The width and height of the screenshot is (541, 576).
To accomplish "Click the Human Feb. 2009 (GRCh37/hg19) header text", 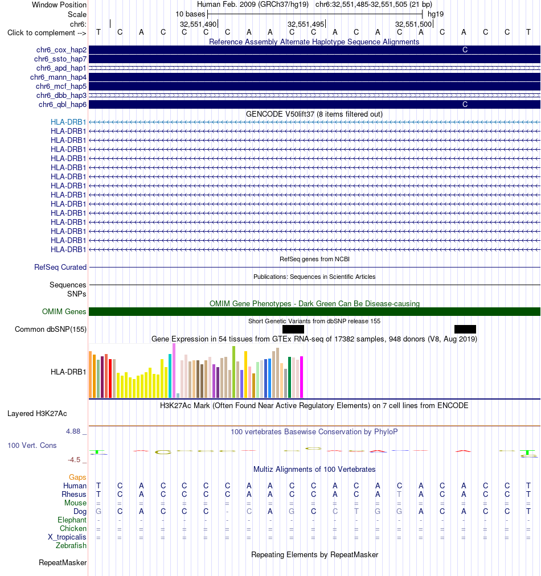I will (253, 5).
